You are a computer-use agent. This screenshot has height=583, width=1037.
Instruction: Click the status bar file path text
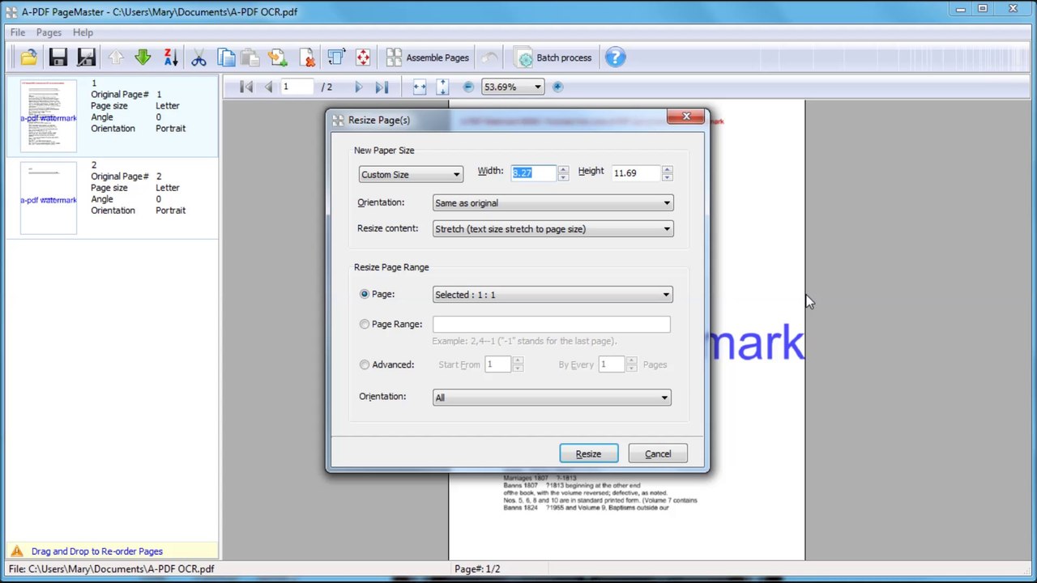coord(112,569)
